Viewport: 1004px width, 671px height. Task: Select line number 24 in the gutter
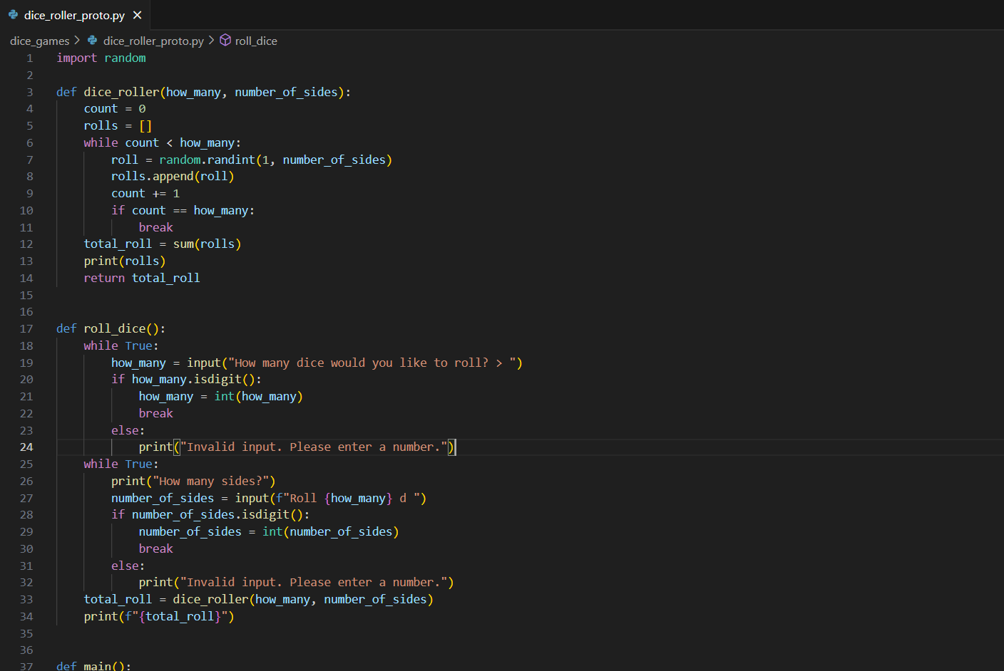click(26, 447)
